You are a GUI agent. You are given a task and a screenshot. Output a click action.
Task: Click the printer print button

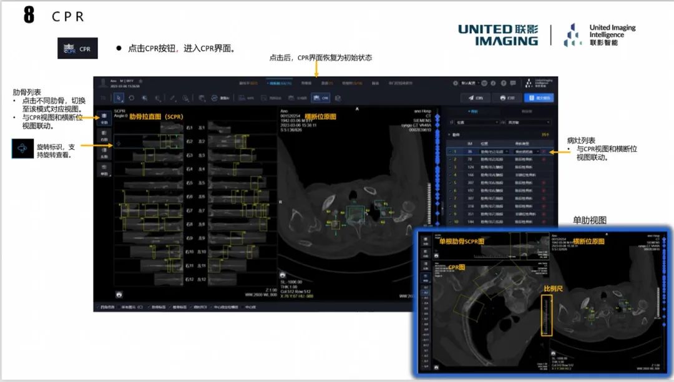(x=507, y=98)
